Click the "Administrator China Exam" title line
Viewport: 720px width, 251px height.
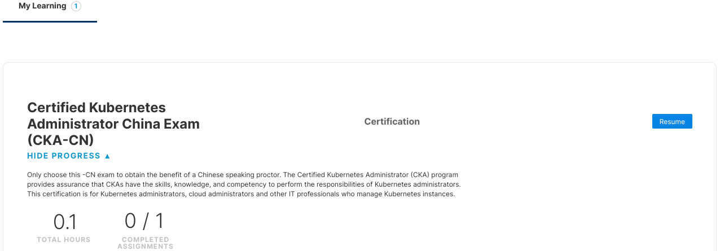pos(113,124)
